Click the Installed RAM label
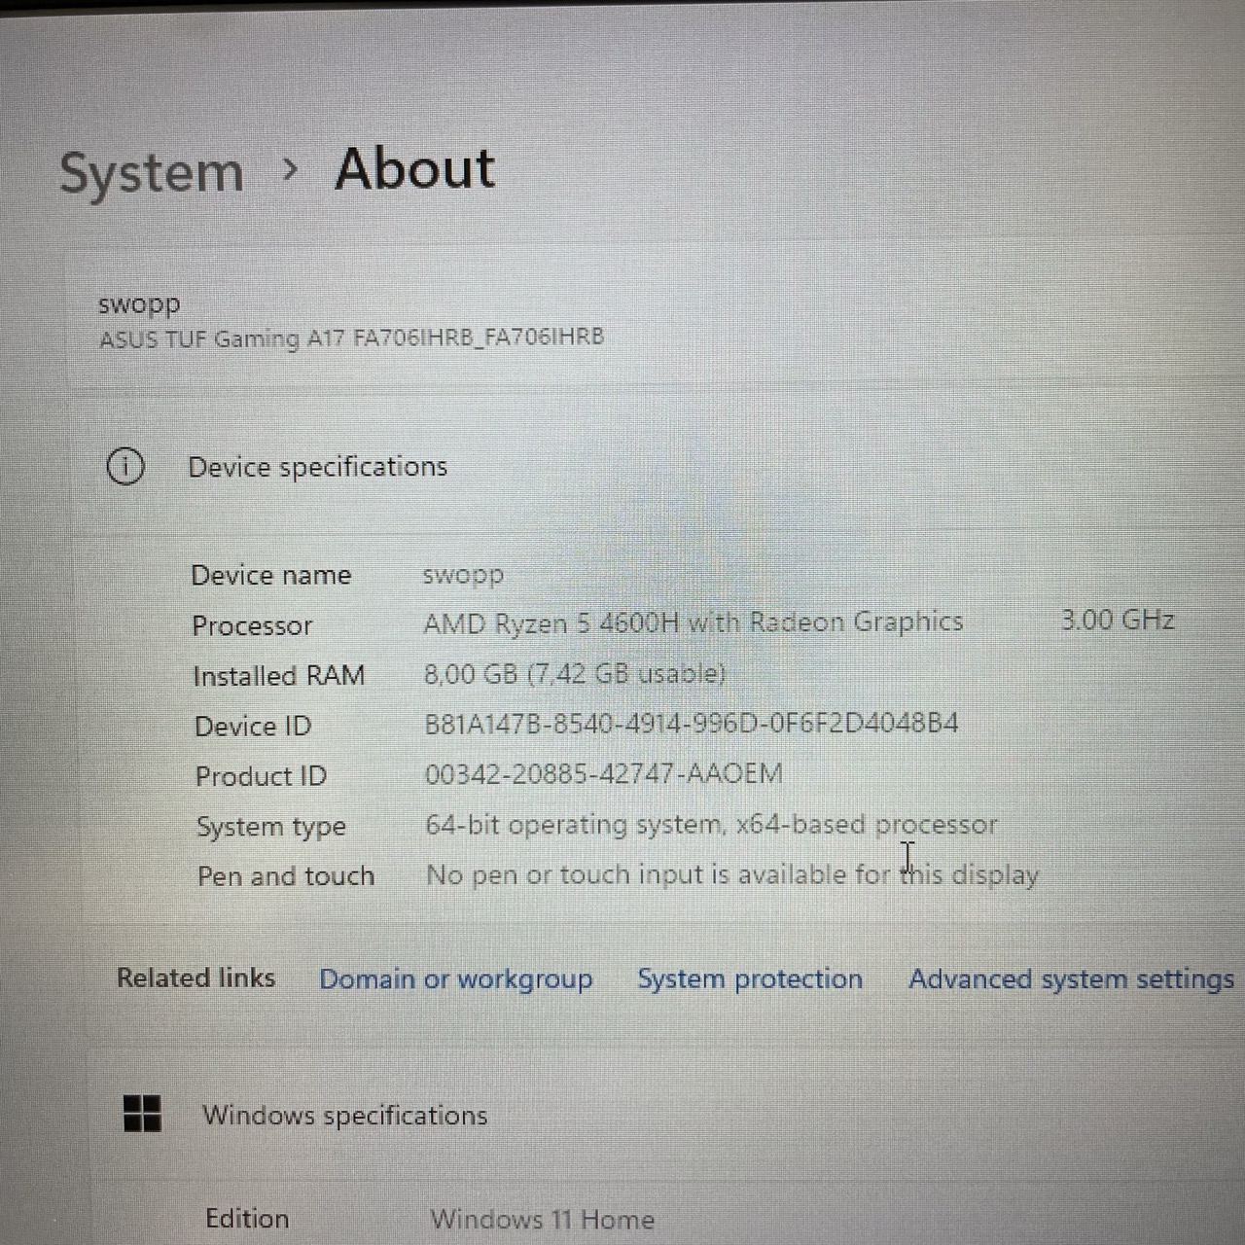This screenshot has height=1245, width=1245. [279, 675]
